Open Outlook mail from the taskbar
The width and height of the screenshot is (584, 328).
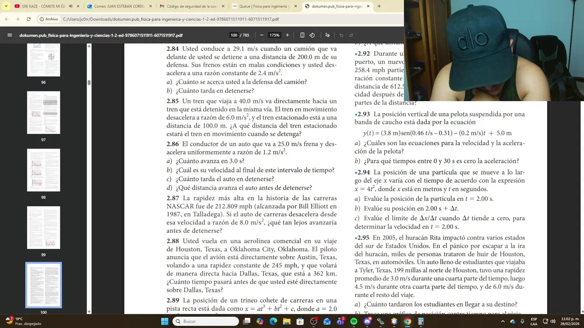point(327,321)
